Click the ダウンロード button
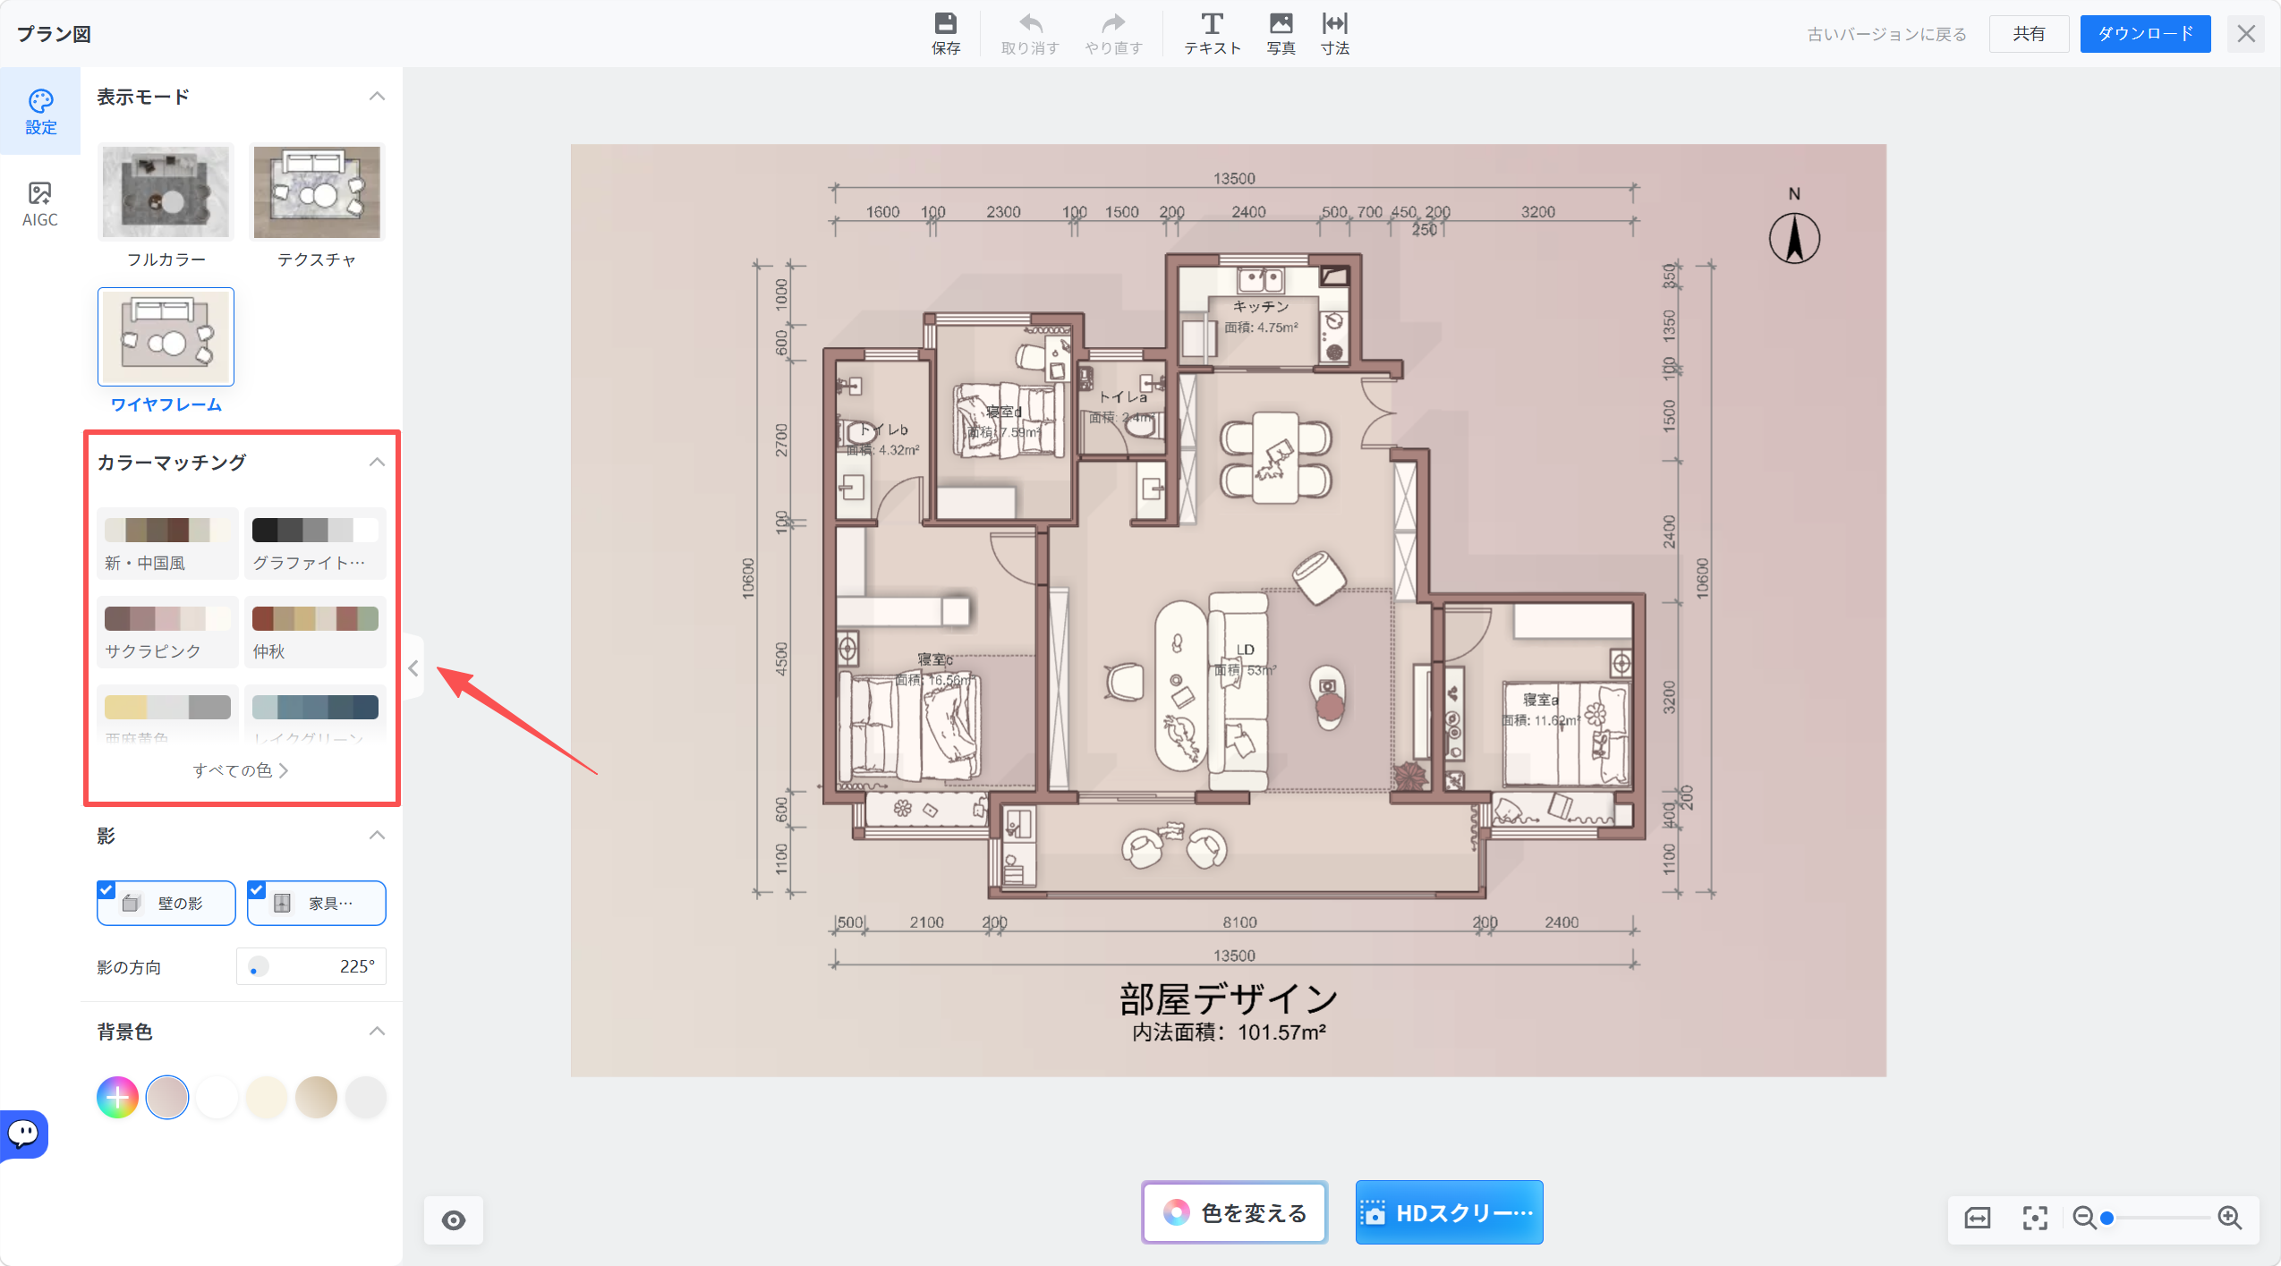This screenshot has height=1266, width=2281. coord(2145,34)
